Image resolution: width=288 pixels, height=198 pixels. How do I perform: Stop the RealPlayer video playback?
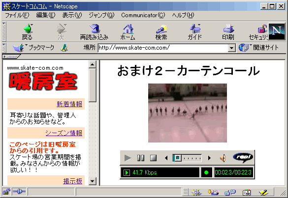coord(153,158)
